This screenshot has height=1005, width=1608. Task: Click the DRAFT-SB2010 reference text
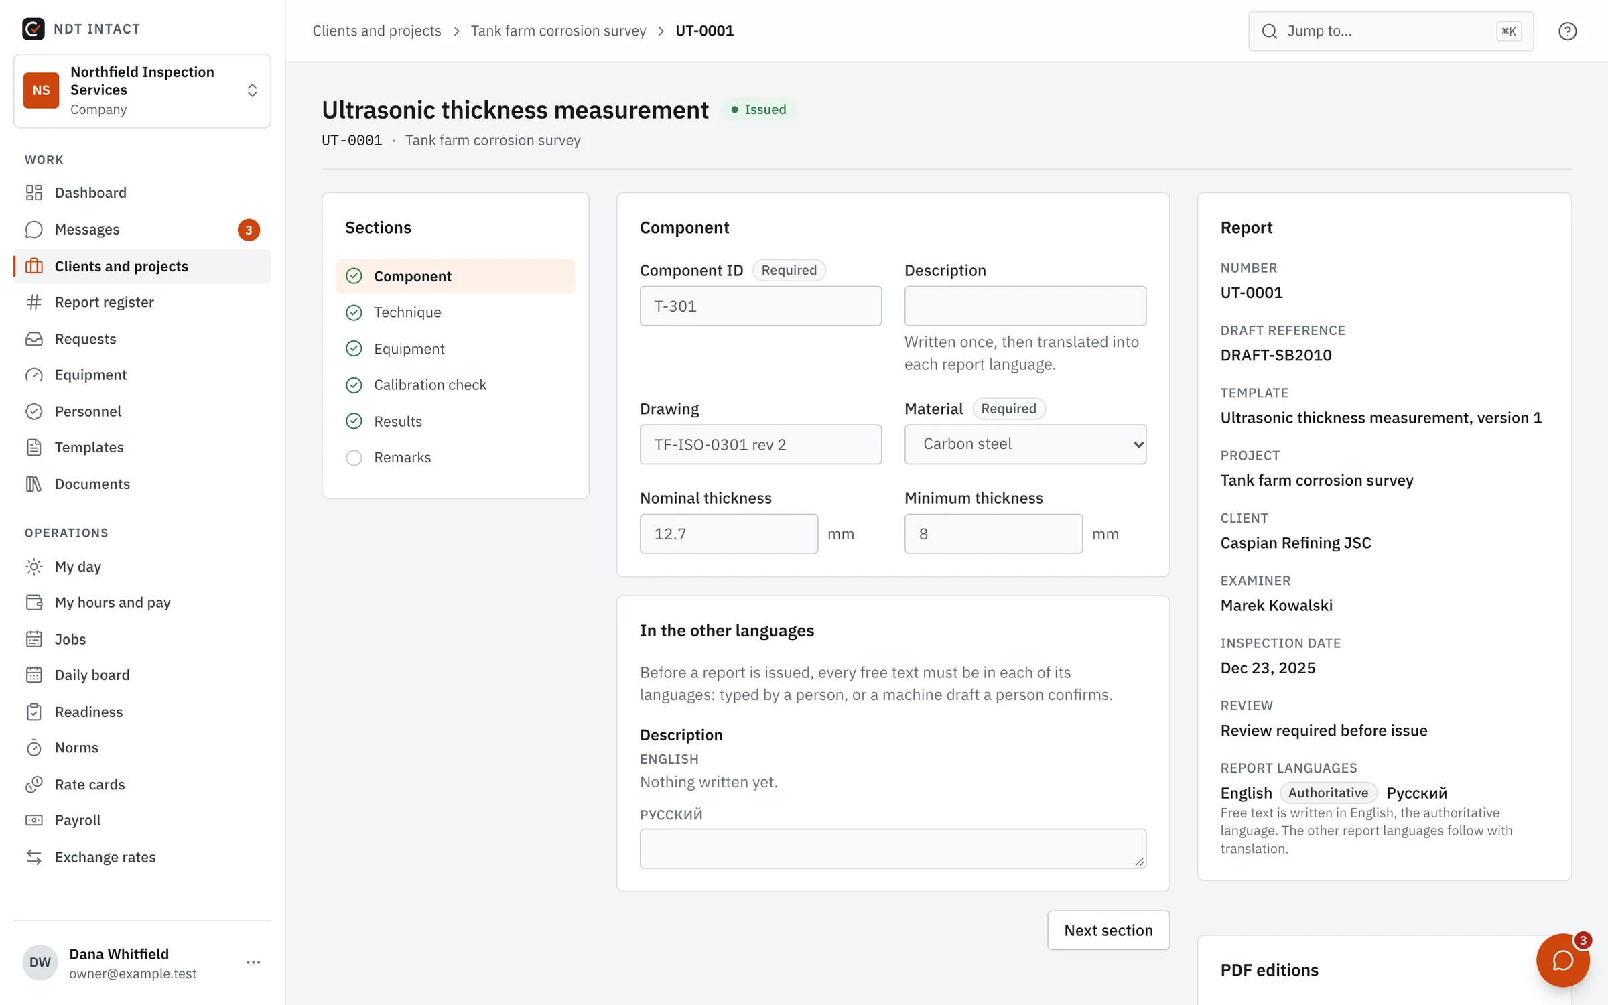tap(1276, 355)
